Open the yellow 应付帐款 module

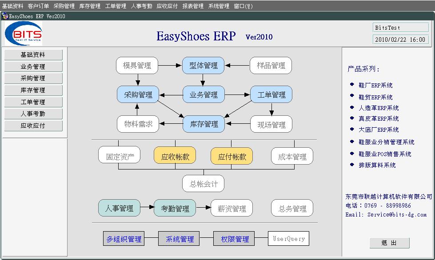[x=232, y=156]
